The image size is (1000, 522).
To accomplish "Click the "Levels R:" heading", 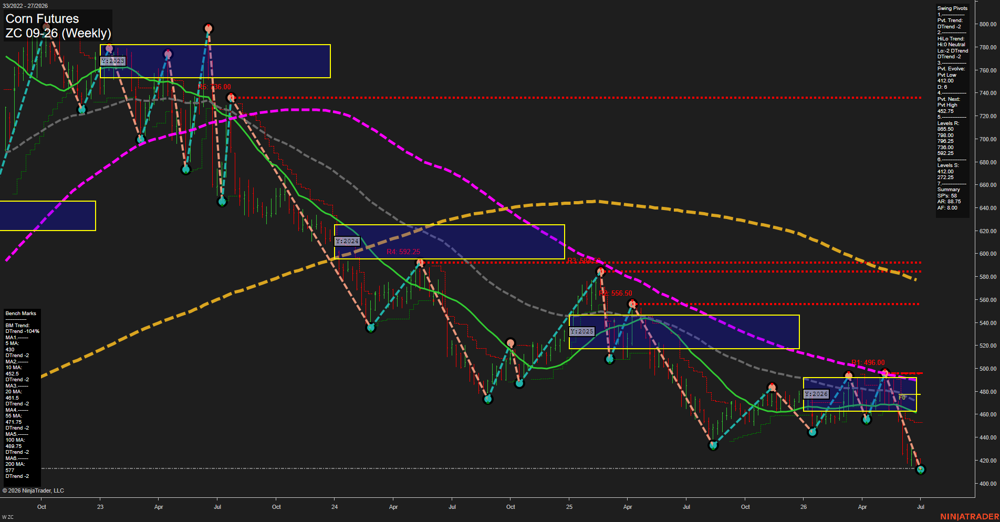I will point(948,123).
